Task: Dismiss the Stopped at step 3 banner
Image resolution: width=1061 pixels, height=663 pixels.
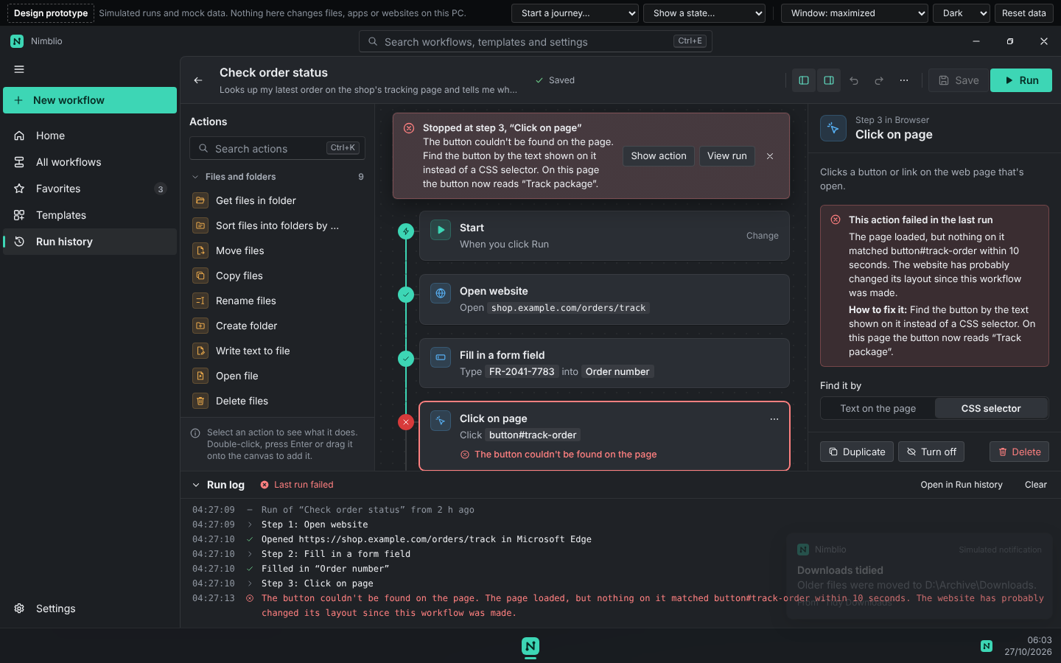Action: coord(770,156)
